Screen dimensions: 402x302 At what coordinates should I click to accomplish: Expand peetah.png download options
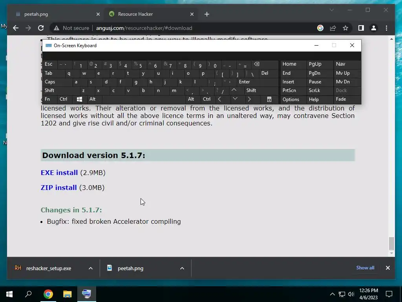pyautogui.click(x=182, y=268)
